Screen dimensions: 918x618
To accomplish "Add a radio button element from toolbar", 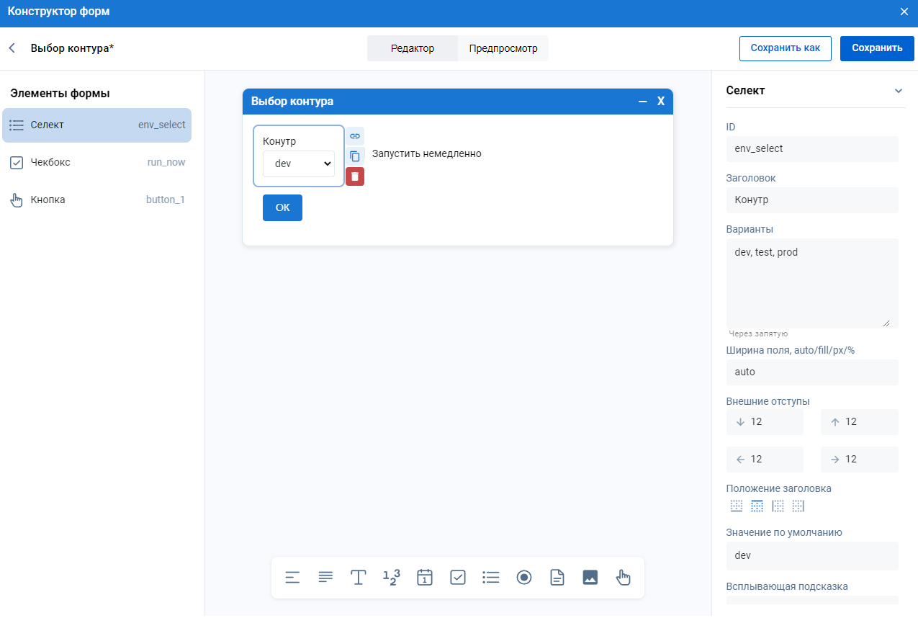I will (524, 578).
